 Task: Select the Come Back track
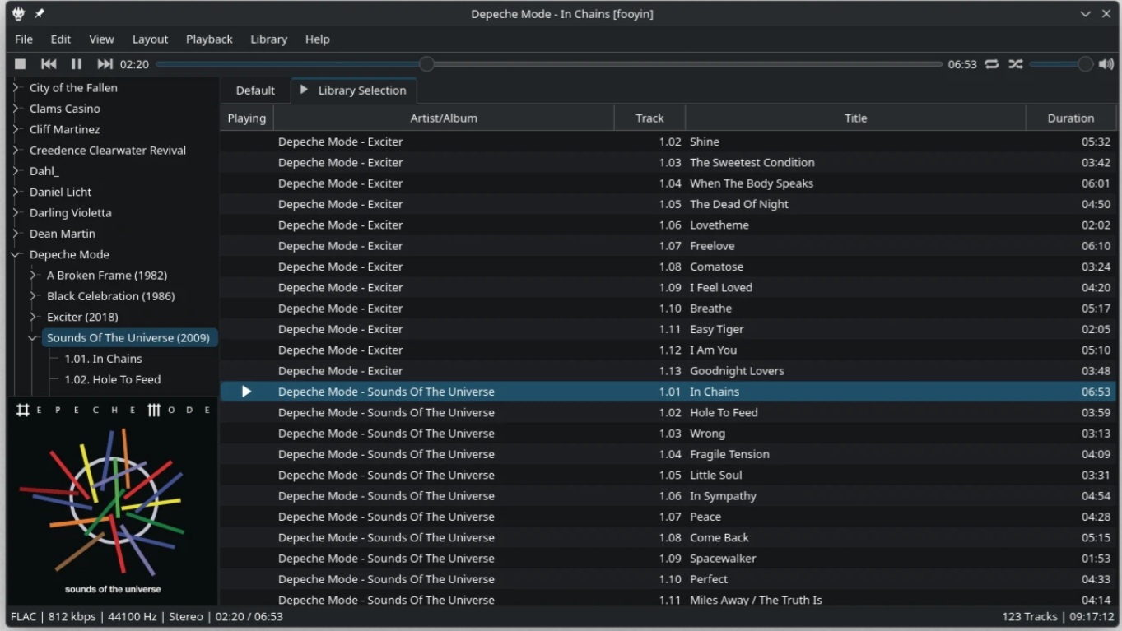(x=668, y=537)
